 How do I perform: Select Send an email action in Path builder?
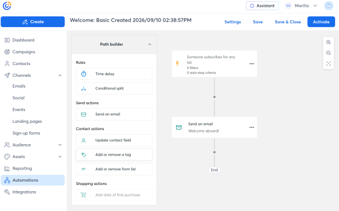pos(114,114)
